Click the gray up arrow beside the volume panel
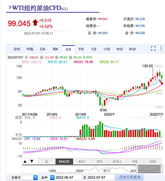Viewport: 165px width, 181px height. tap(155, 118)
